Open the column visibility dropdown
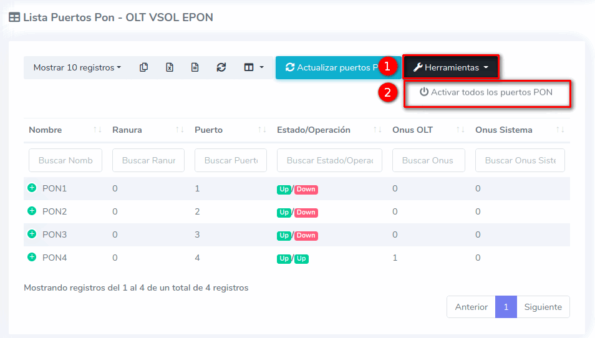 tap(254, 67)
